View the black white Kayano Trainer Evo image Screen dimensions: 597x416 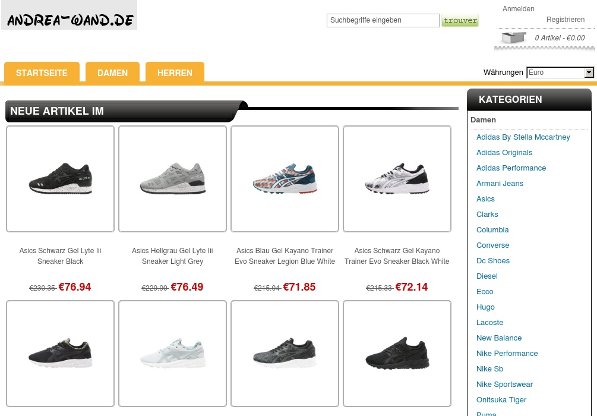click(x=397, y=179)
